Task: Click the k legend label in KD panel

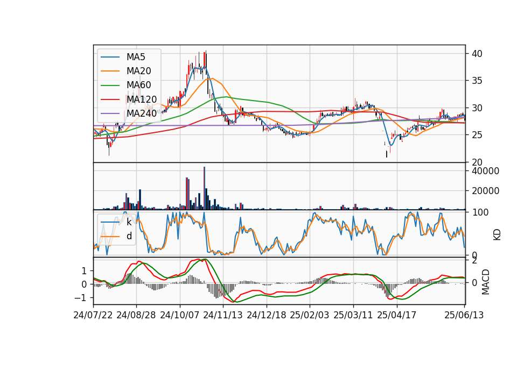Action: click(129, 222)
